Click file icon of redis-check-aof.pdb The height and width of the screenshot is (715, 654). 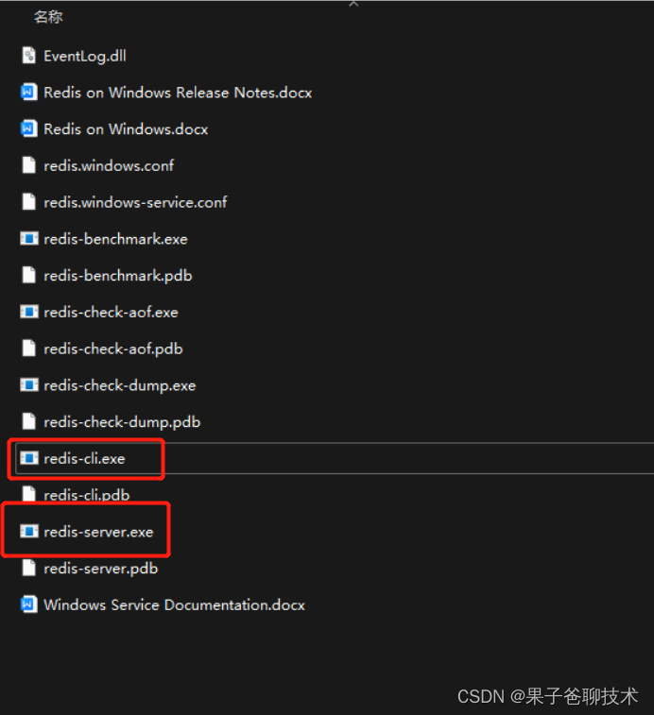[x=29, y=349]
